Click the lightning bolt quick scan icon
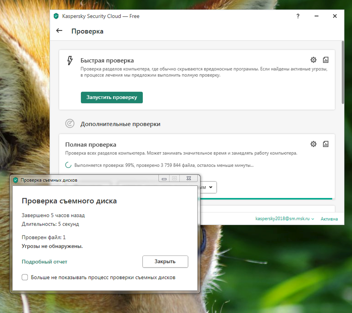Viewport: 352px width, 313px height. (x=70, y=61)
